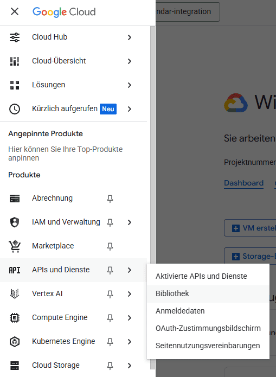Click the Lösungen grid icon

click(15, 85)
